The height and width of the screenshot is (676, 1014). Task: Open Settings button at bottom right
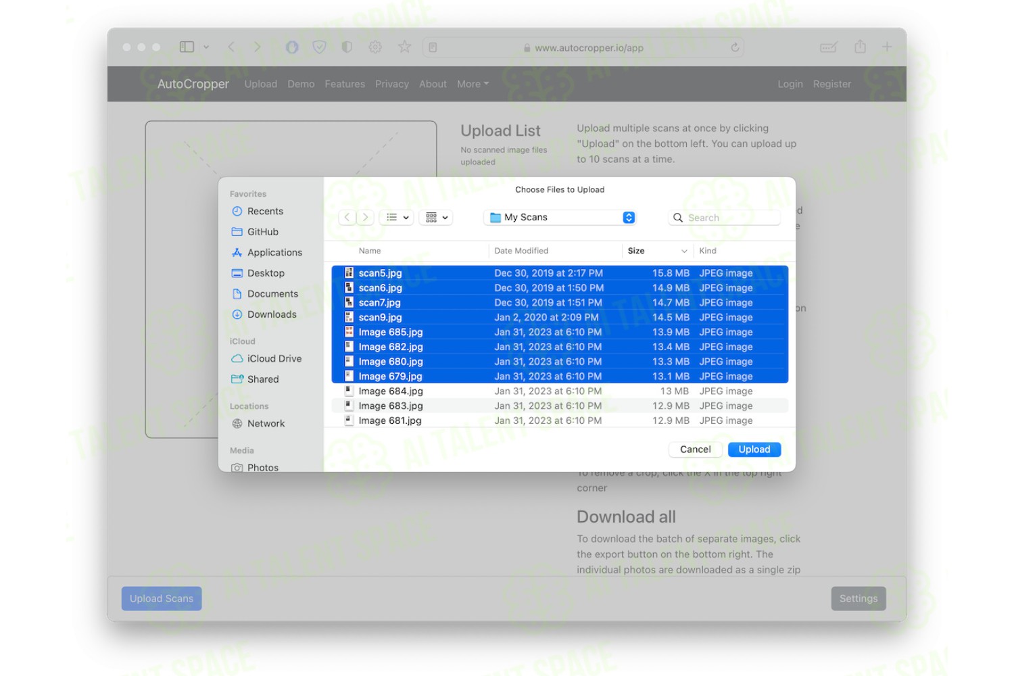tap(859, 598)
